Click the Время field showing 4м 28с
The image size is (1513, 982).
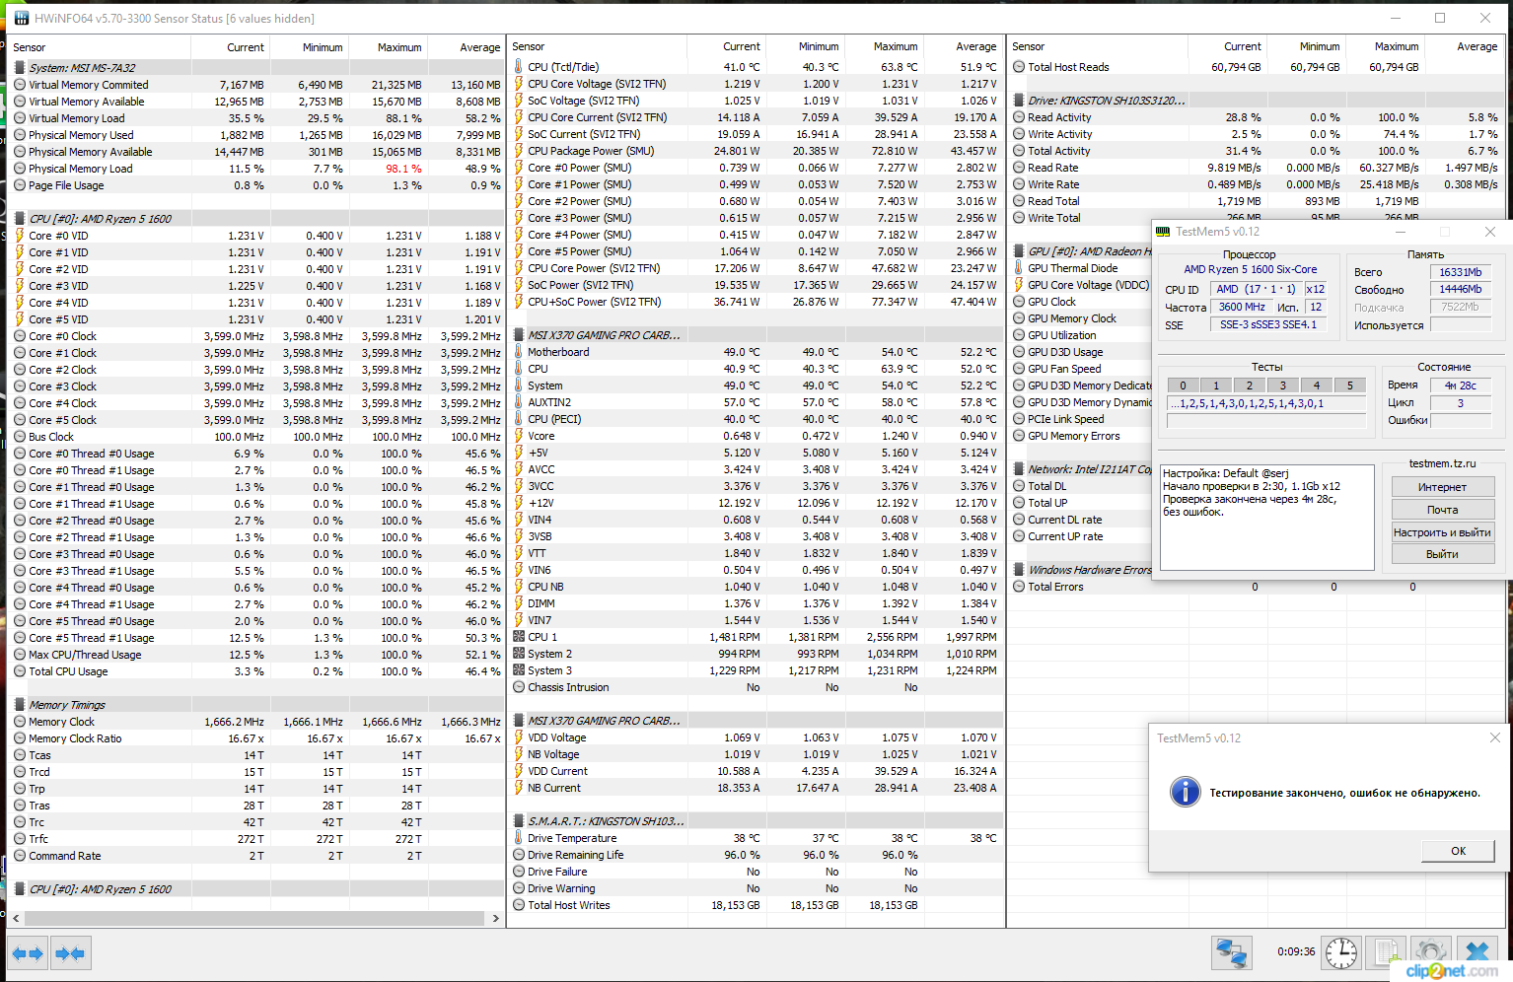(x=1460, y=386)
